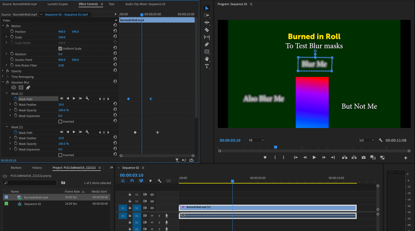Sort project bin by Frame Rate column
This screenshot has height=231, width=415.
72,192
